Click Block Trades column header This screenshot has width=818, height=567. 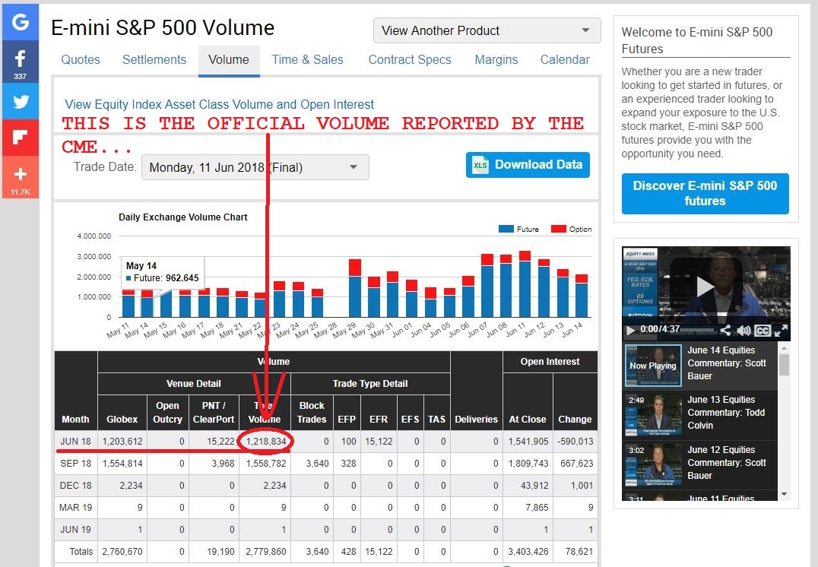(312, 412)
